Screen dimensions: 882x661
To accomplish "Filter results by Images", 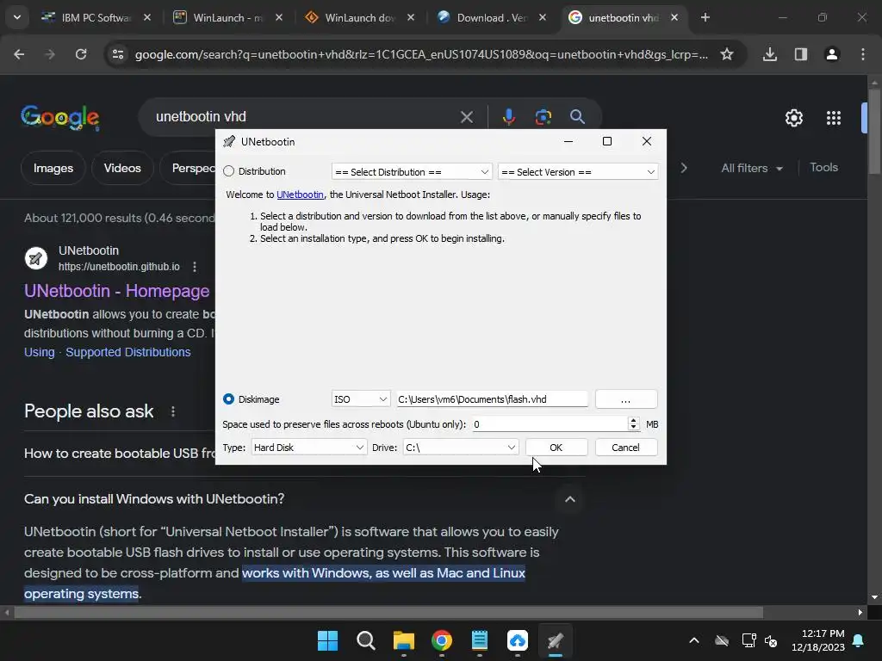I will coord(53,168).
